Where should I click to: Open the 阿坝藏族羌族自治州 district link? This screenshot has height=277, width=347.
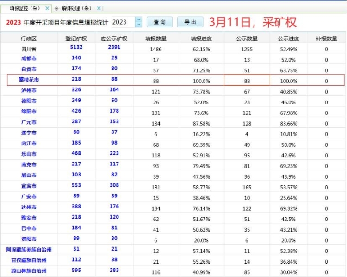pyautogui.click(x=29, y=250)
